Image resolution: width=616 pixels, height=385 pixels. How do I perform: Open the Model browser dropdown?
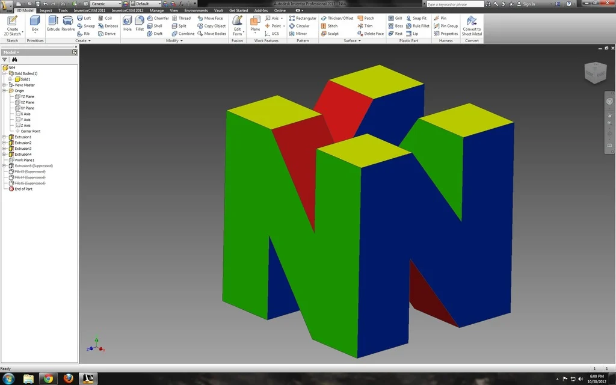(x=11, y=52)
